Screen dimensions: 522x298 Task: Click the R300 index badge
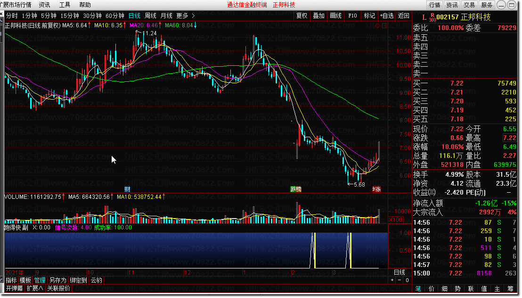(x=432, y=17)
